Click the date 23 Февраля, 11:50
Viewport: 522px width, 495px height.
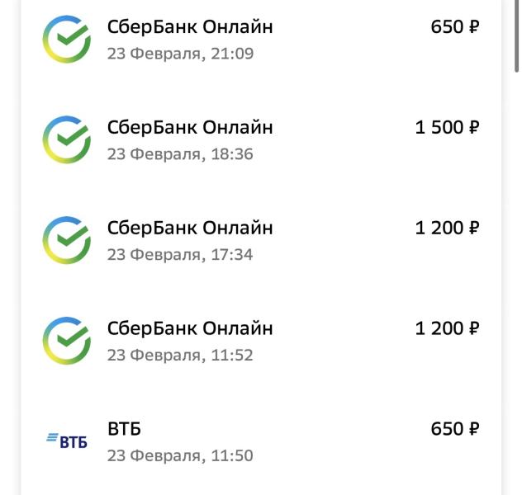coord(180,455)
